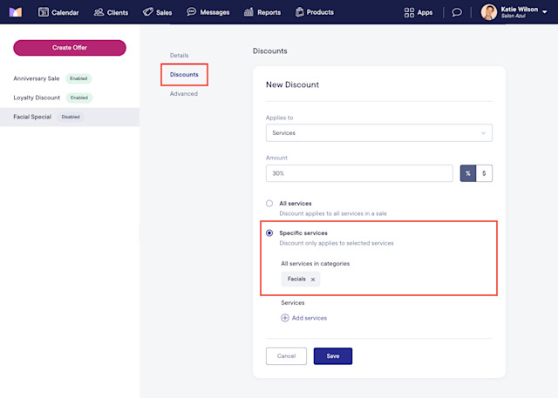
Task: Open the chat bubble icon beside Apps
Action: click(x=457, y=12)
